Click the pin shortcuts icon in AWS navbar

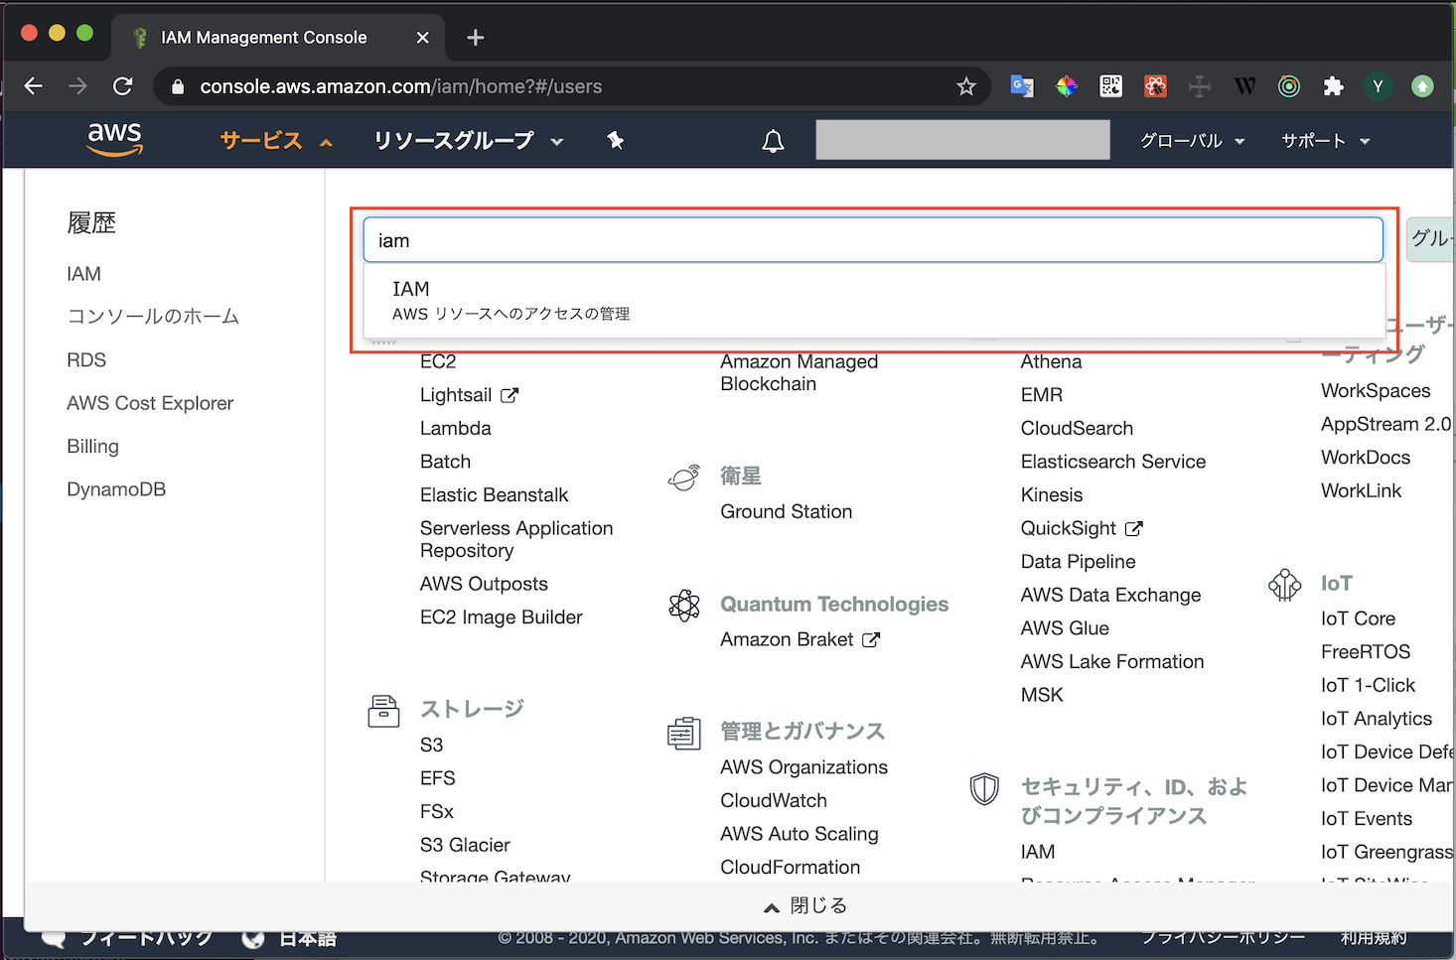[x=616, y=141]
